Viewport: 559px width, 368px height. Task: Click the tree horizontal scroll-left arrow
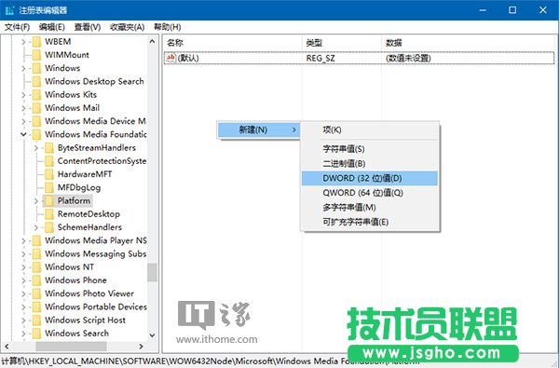click(7, 347)
